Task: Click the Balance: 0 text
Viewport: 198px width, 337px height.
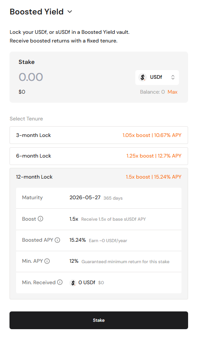Action: point(152,92)
